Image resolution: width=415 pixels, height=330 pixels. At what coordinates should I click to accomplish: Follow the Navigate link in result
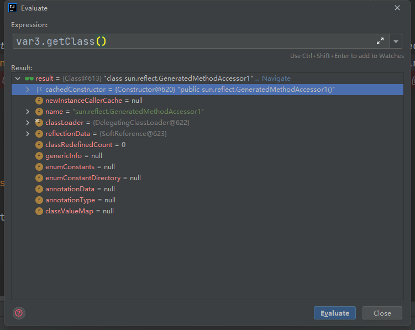(x=276, y=78)
